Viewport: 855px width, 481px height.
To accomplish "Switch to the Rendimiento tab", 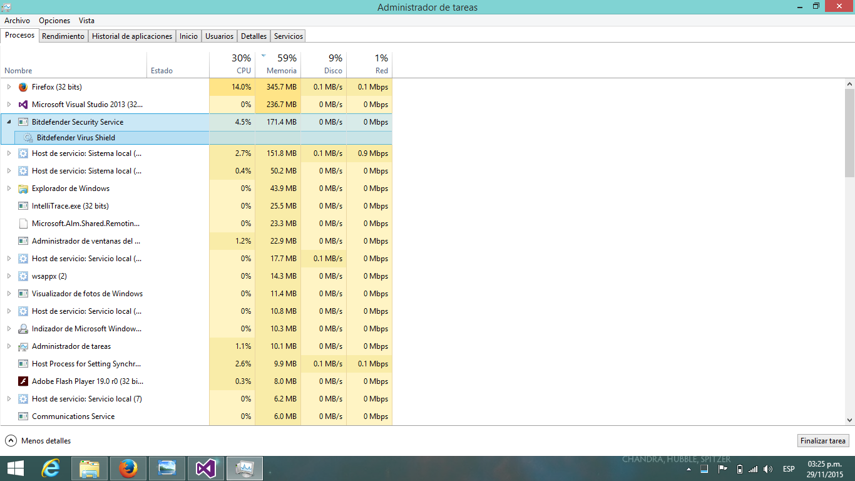I will click(x=63, y=36).
